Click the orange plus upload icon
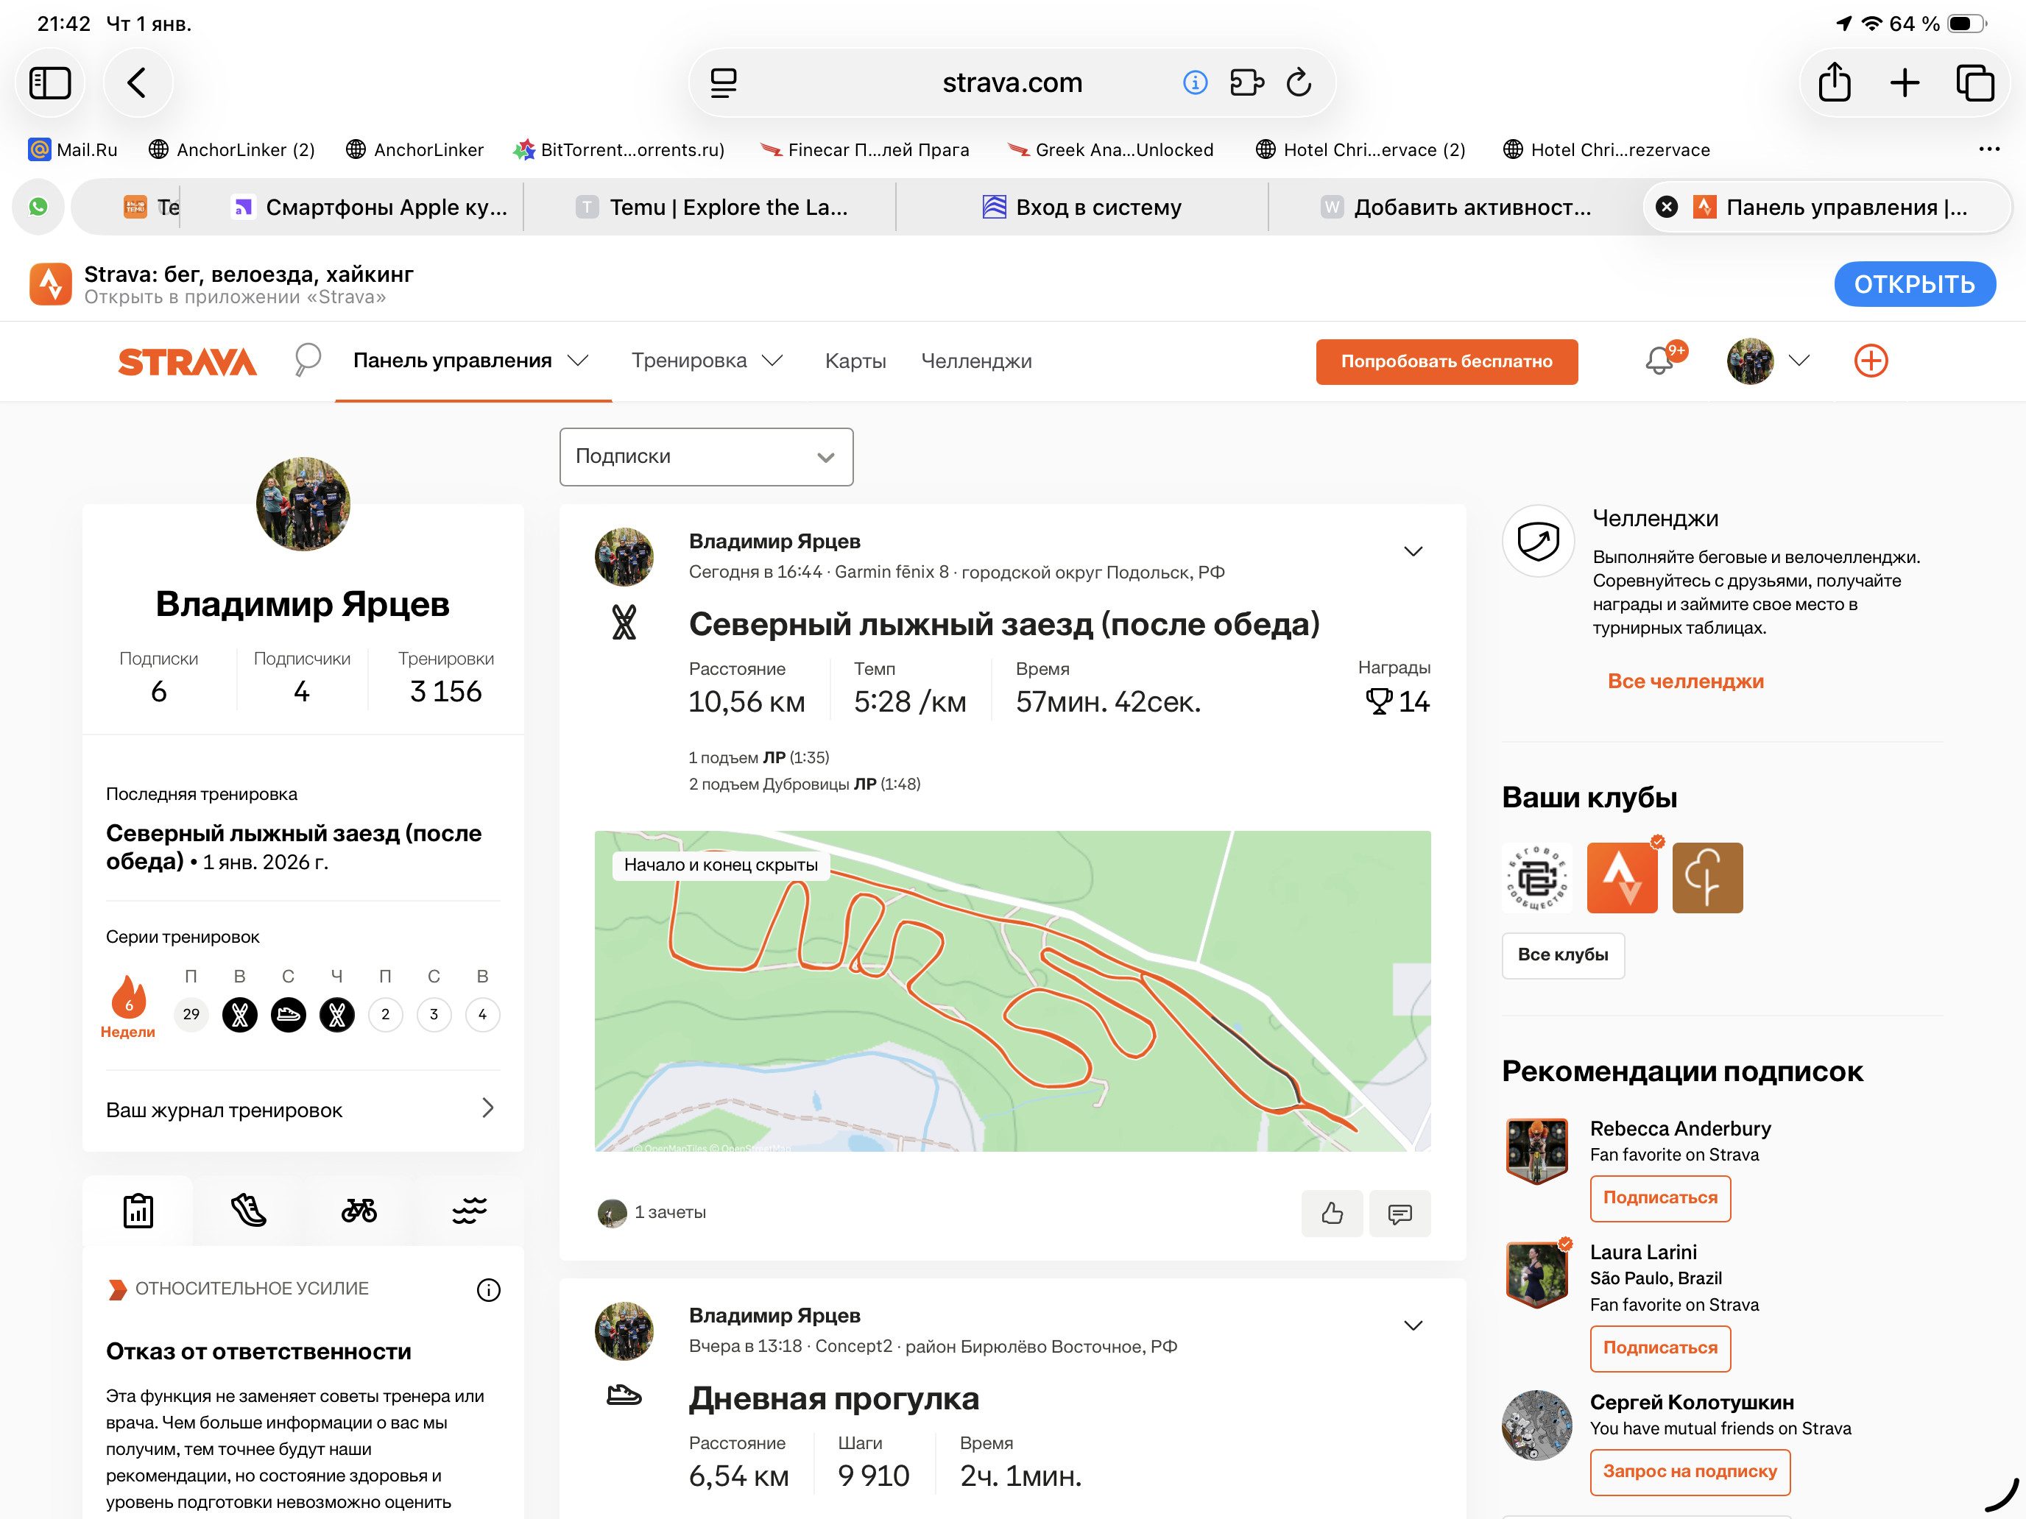The width and height of the screenshot is (2026, 1519). (1870, 360)
